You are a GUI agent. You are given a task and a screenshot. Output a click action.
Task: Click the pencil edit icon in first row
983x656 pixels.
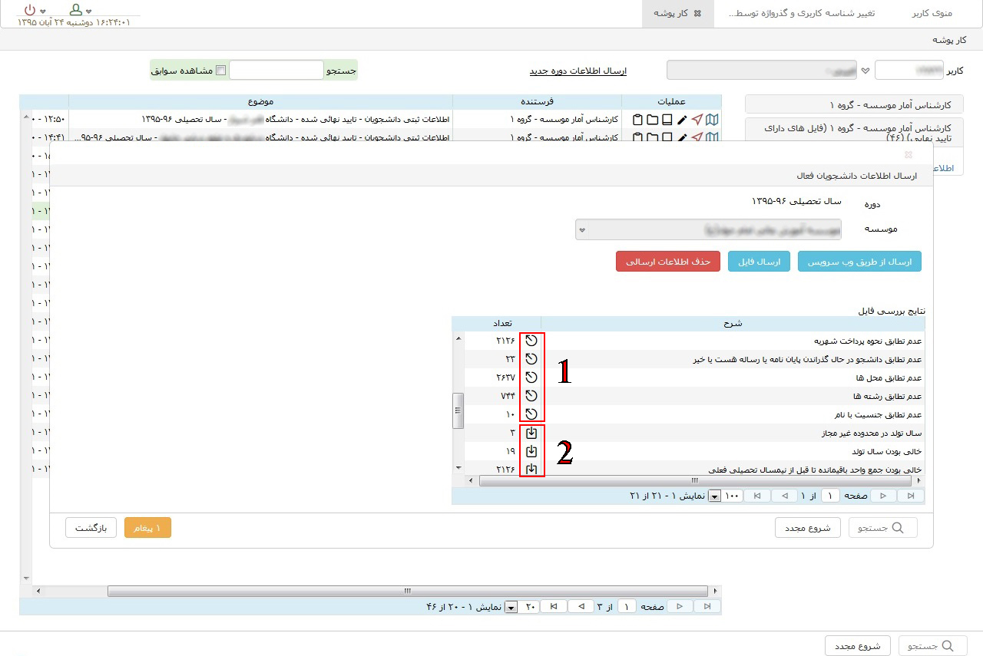[x=682, y=120]
